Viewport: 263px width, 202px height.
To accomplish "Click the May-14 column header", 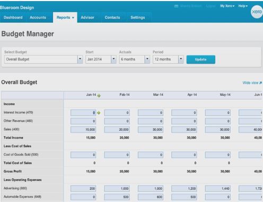I will [x=225, y=95].
